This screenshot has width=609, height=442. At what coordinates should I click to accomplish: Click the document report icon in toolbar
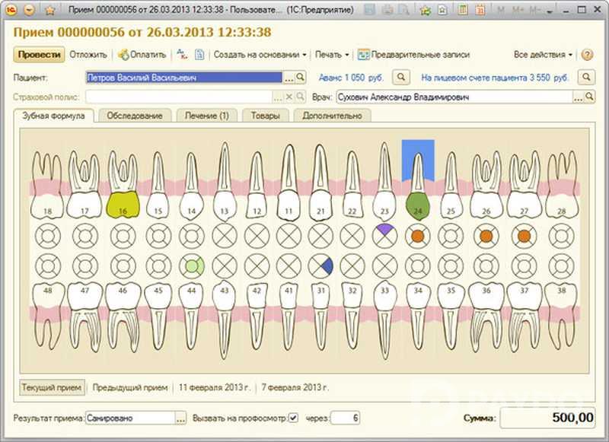(199, 55)
